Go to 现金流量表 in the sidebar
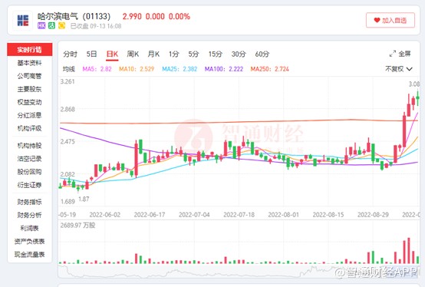The width and height of the screenshot is (425, 287). (x=29, y=254)
